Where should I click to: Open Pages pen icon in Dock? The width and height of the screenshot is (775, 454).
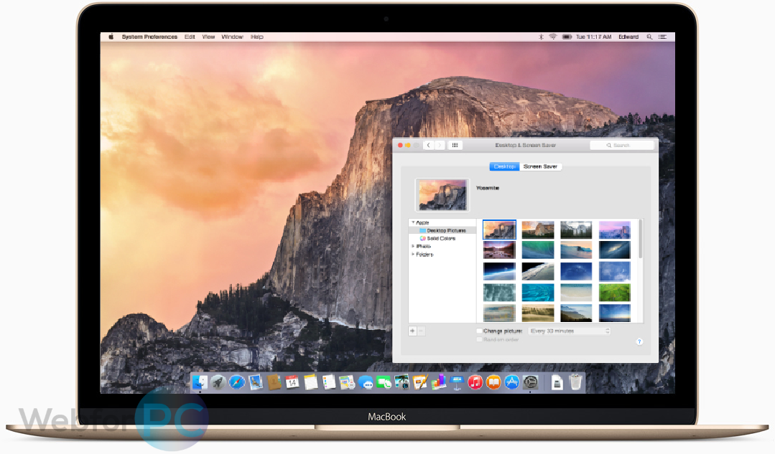(420, 382)
